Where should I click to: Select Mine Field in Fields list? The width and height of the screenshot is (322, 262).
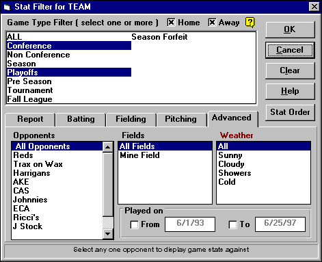coord(165,155)
